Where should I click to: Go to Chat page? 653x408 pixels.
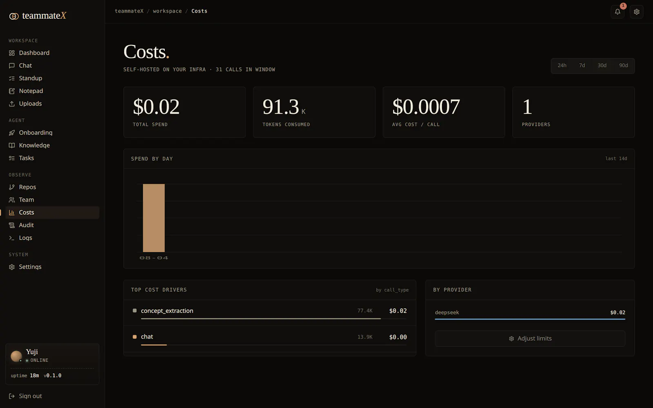click(x=52, y=66)
